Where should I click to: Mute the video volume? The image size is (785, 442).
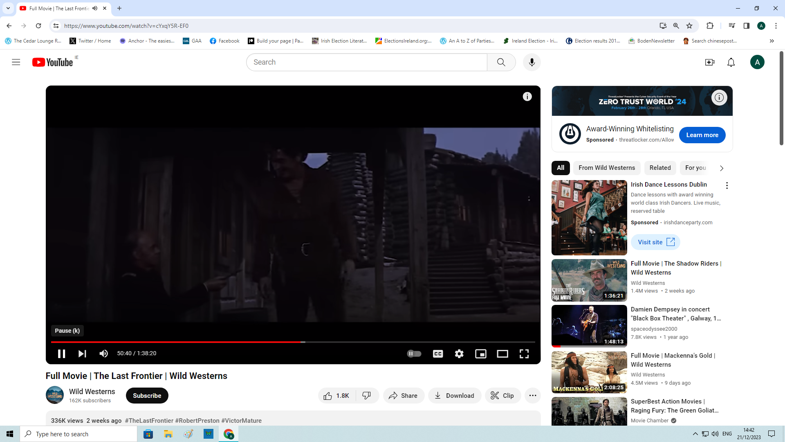point(103,354)
